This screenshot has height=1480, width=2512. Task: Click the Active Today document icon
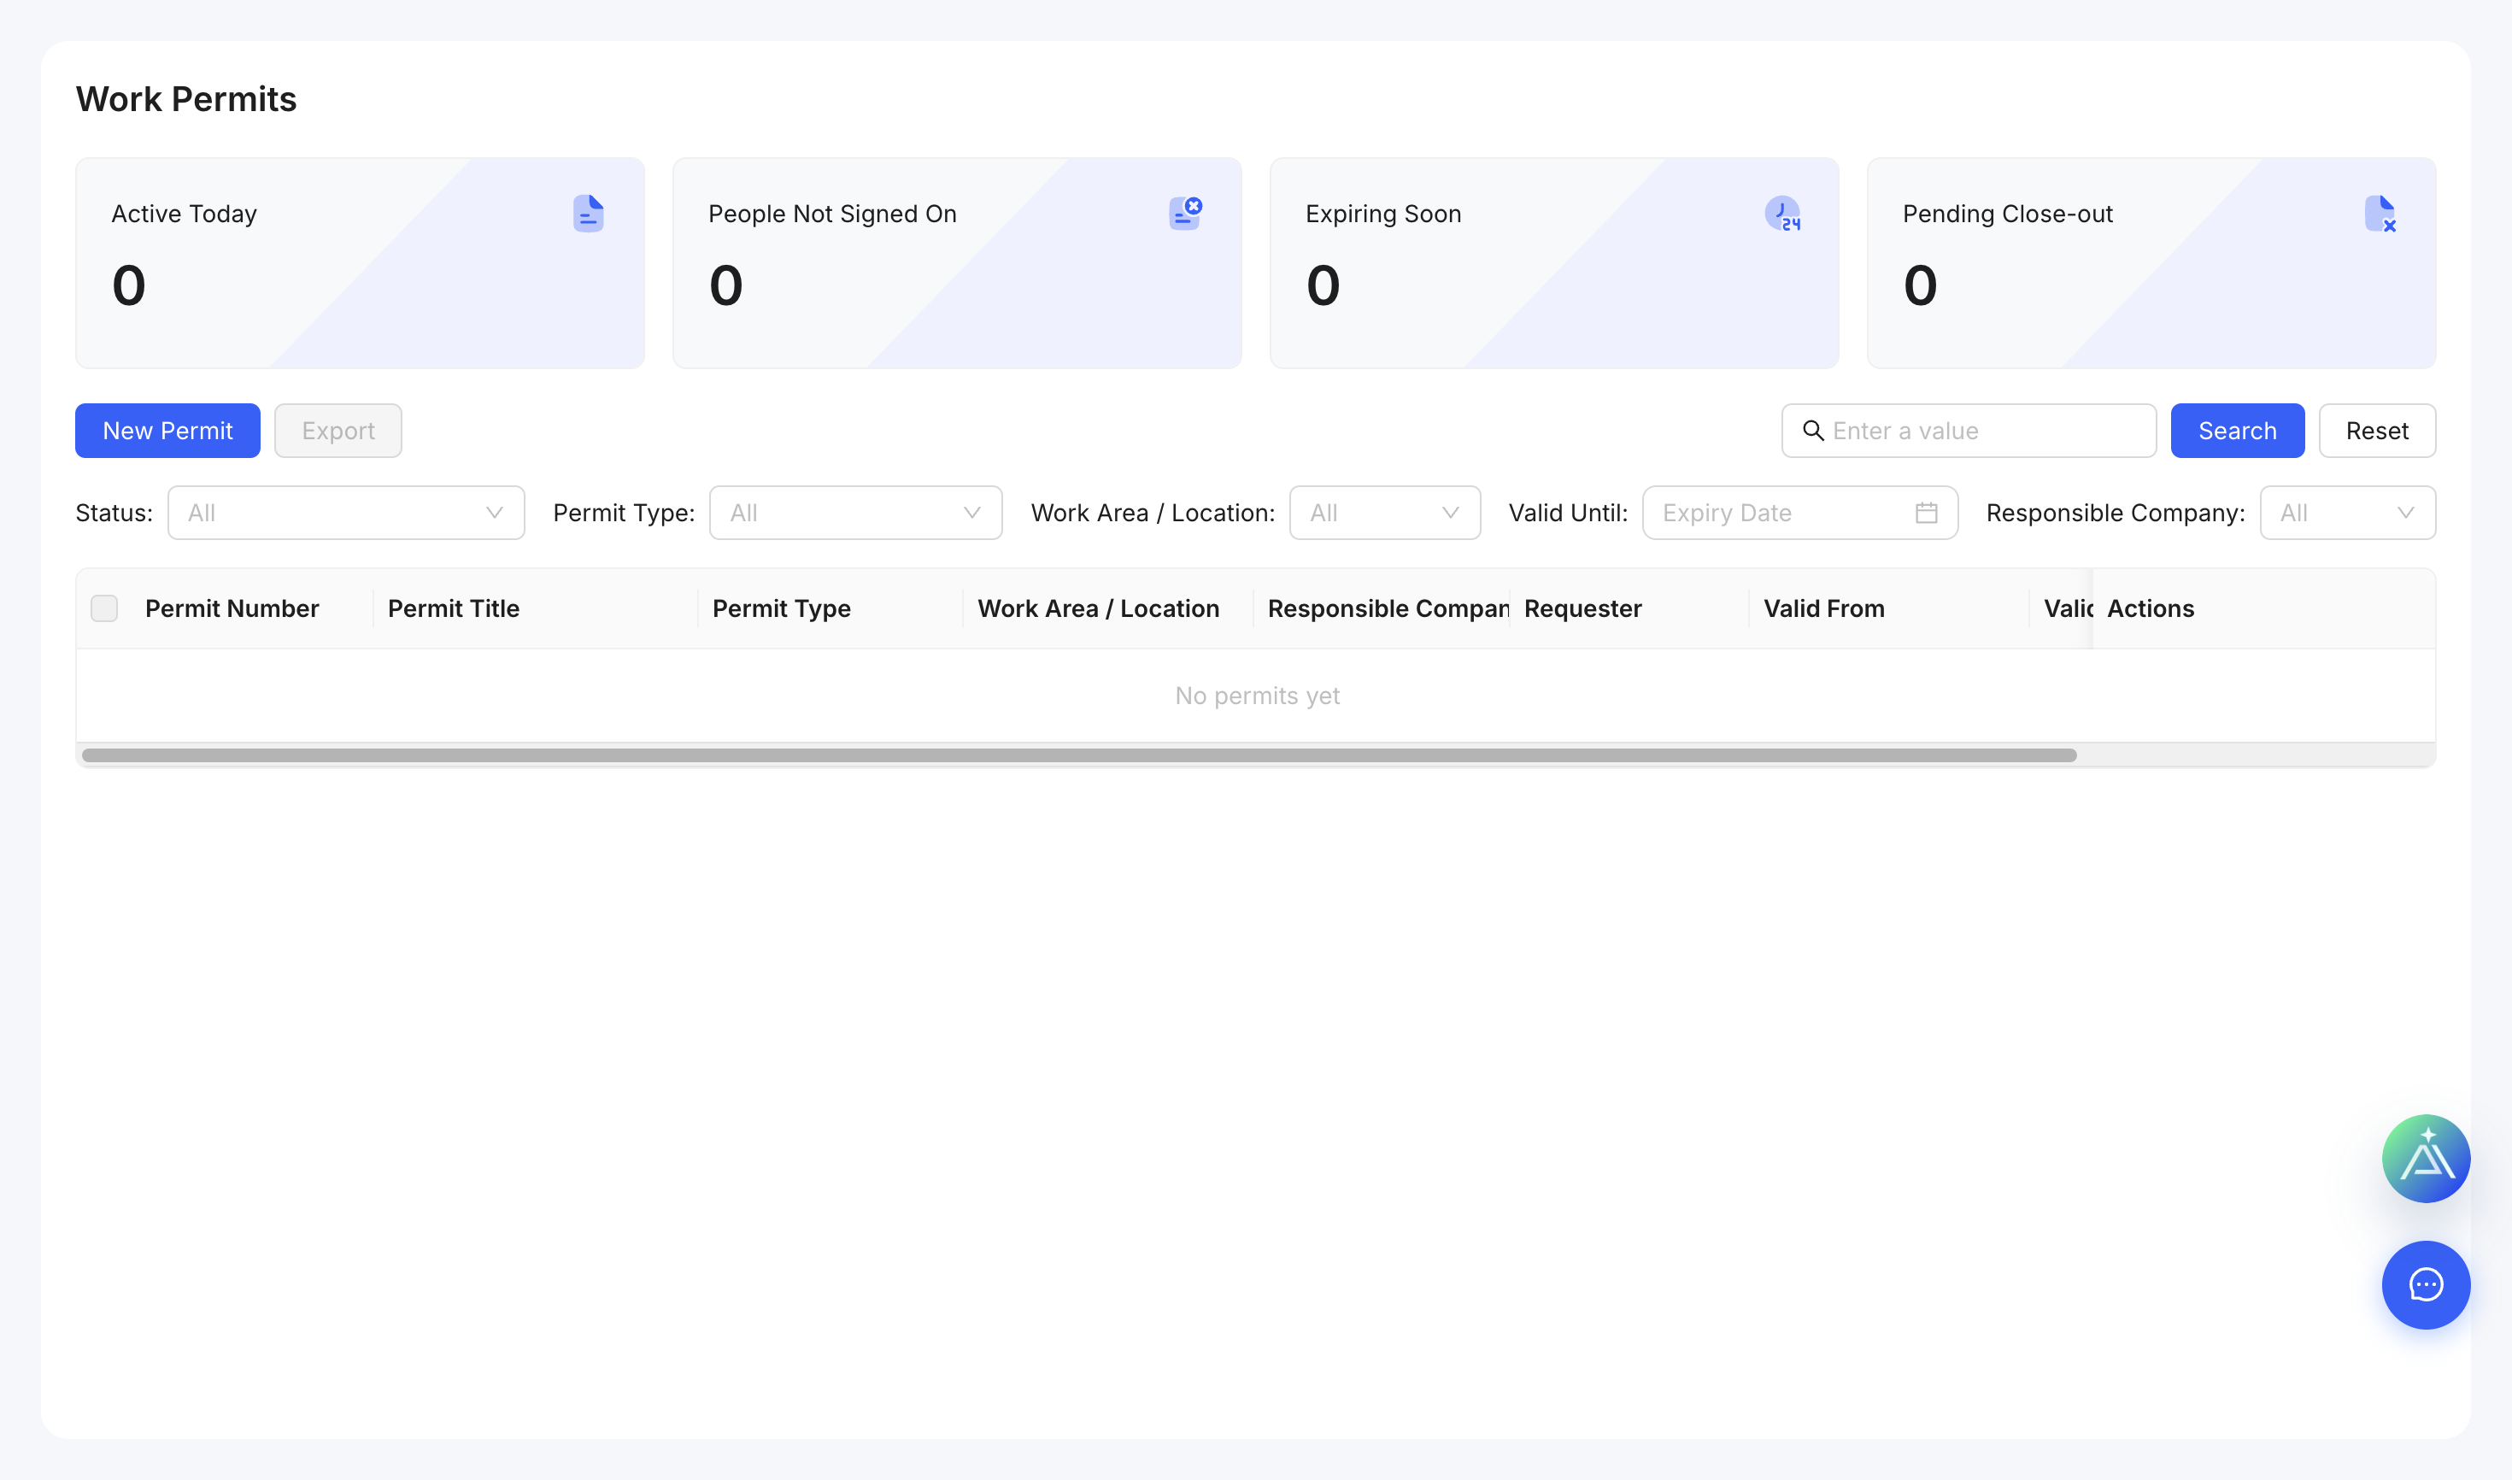589,214
